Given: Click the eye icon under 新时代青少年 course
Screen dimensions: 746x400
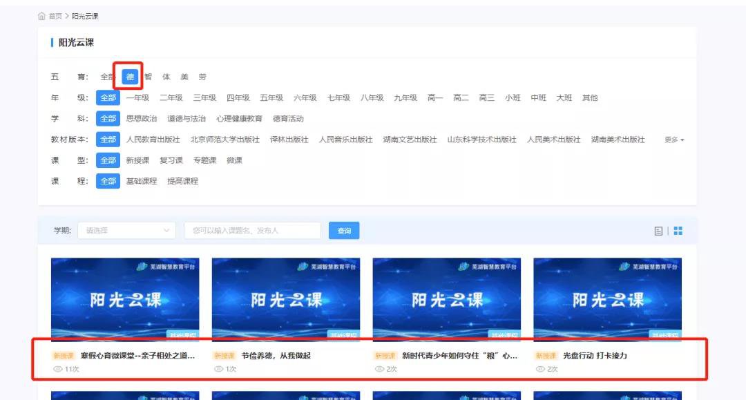Looking at the screenshot, I should point(379,370).
